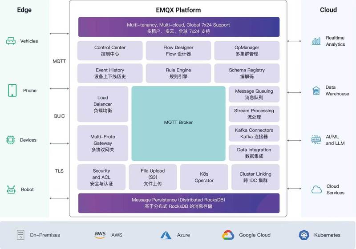Click the Devices chip icon
This screenshot has height=249, width=356.
point(11,140)
